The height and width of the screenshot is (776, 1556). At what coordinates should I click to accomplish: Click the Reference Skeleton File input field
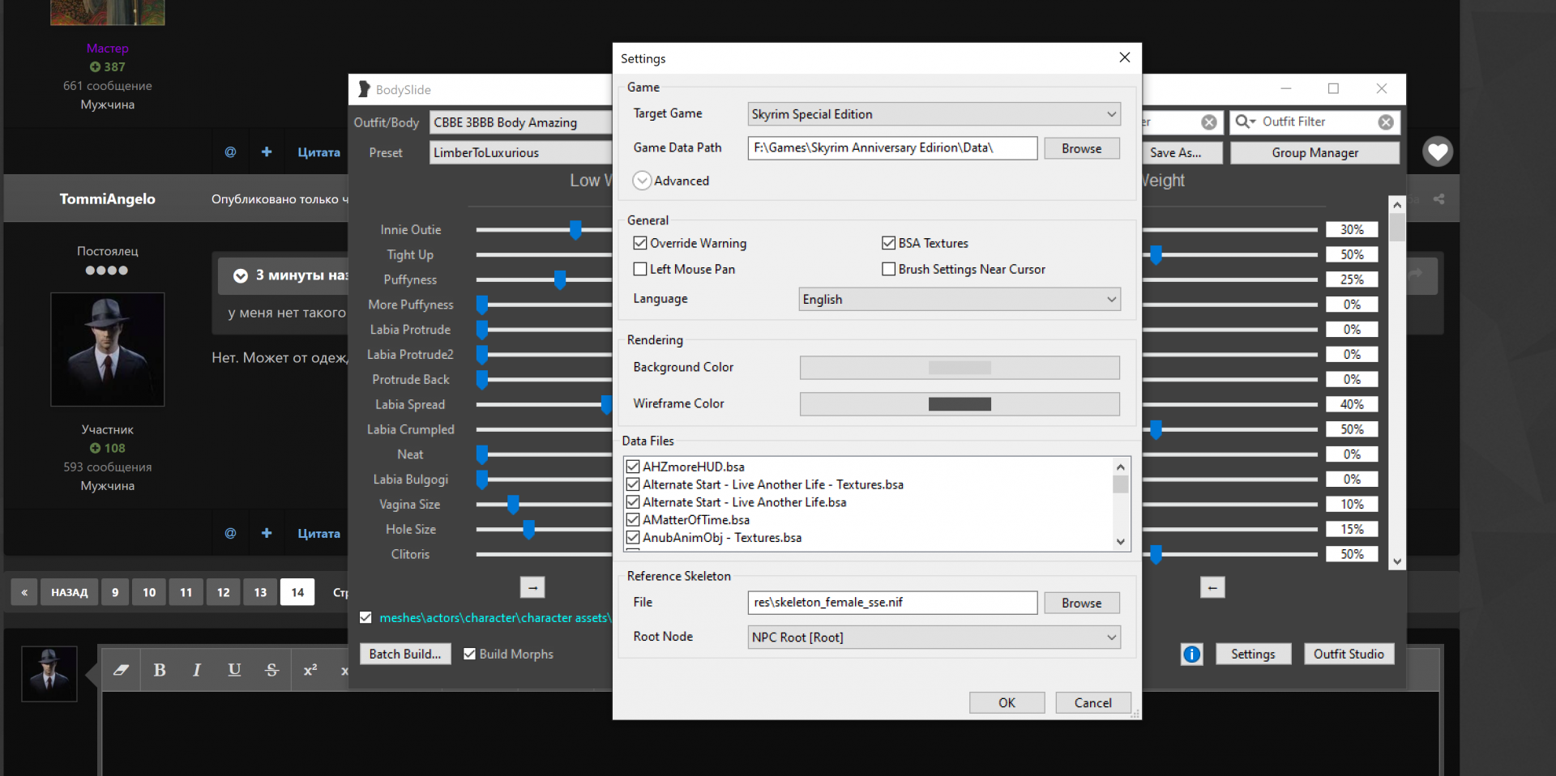pyautogui.click(x=891, y=603)
